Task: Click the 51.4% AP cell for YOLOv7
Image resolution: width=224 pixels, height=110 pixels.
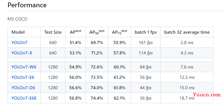Action: [x=75, y=42]
